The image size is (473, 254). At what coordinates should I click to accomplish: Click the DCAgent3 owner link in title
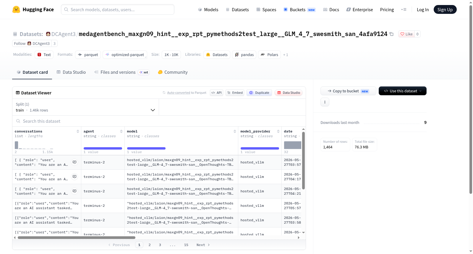click(64, 34)
